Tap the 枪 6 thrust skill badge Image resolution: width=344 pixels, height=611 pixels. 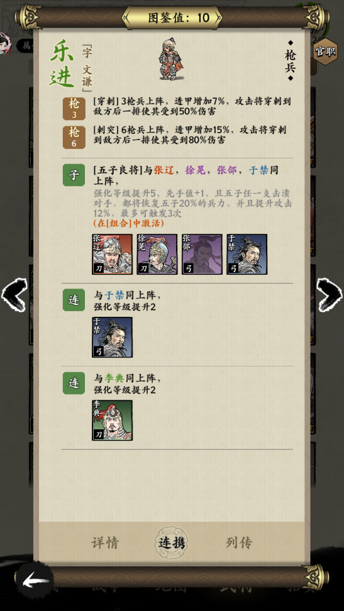pos(74,137)
